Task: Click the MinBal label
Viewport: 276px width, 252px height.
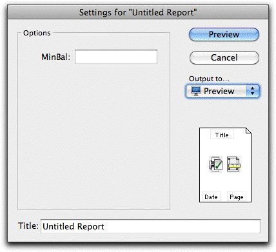Action: coord(56,57)
